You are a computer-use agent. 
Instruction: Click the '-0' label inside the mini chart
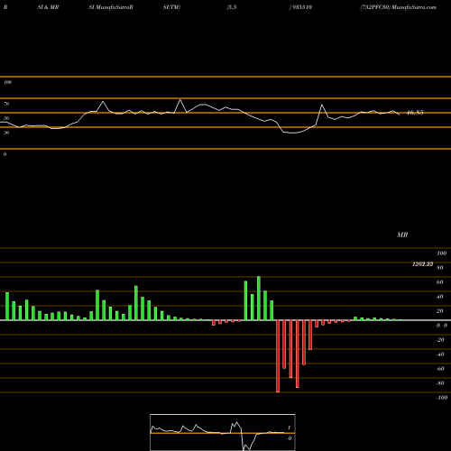tap(290, 438)
